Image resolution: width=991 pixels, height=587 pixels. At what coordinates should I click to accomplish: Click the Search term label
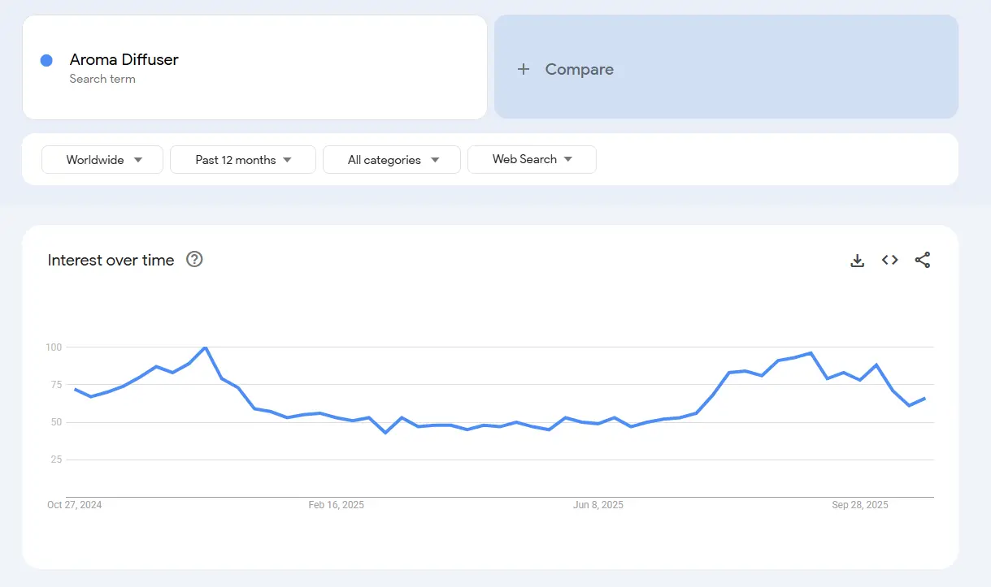pyautogui.click(x=102, y=79)
